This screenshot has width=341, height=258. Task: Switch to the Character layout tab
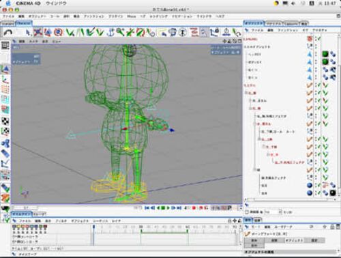[x=24, y=23]
